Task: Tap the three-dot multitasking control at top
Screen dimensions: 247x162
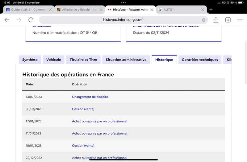Action: [x=124, y=2]
